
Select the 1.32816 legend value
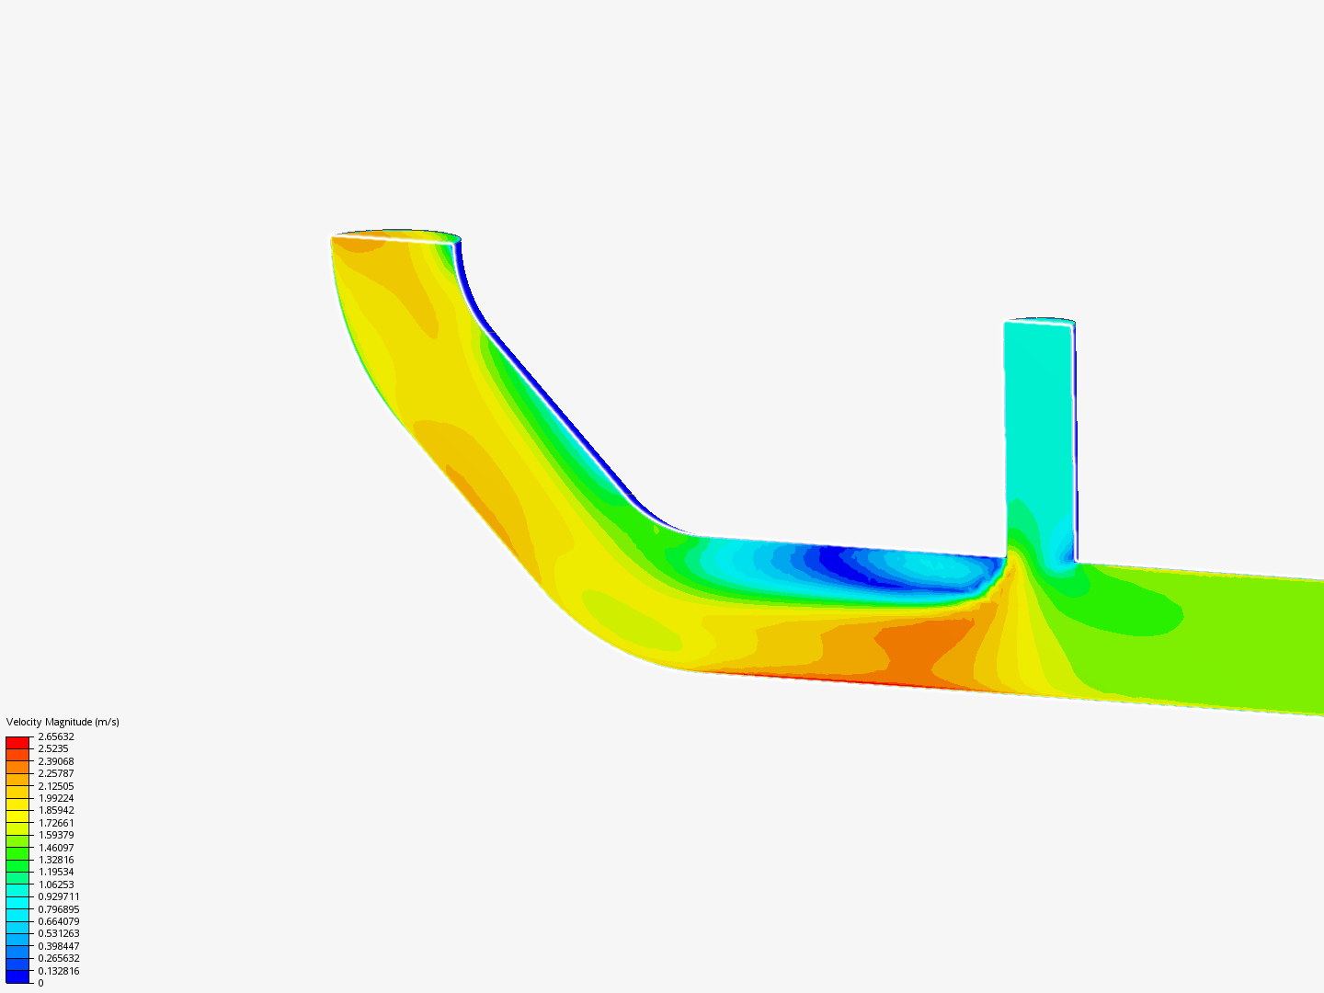pos(56,860)
